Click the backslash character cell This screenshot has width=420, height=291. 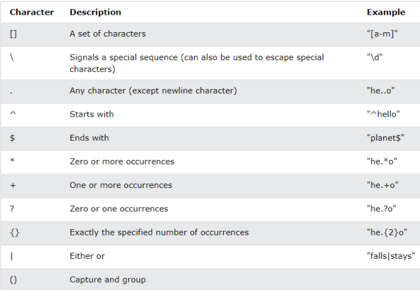pyautogui.click(x=12, y=57)
